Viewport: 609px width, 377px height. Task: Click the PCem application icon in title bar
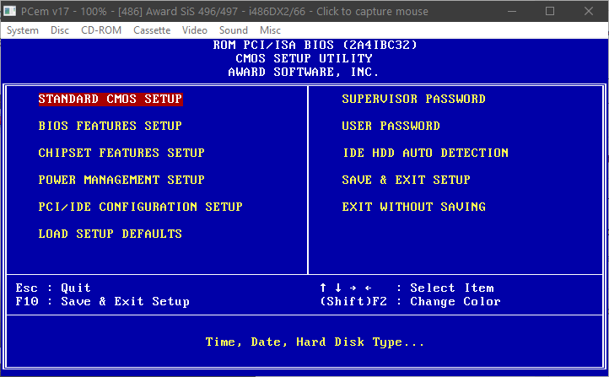[x=11, y=12]
